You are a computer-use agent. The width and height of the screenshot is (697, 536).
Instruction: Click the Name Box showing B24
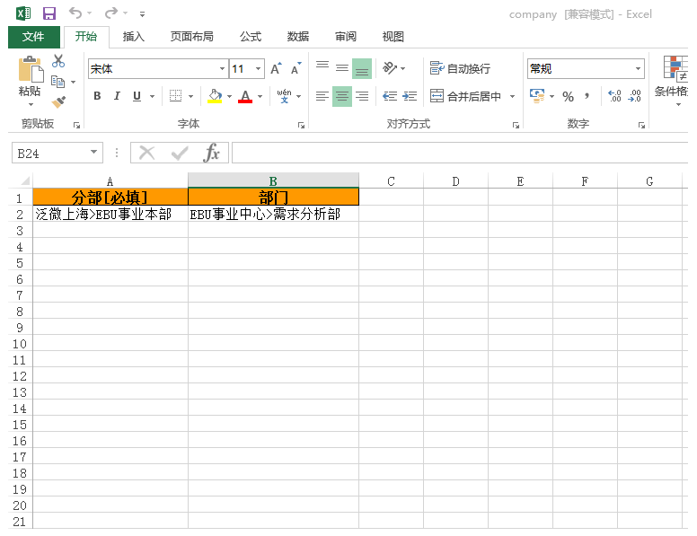[49, 154]
